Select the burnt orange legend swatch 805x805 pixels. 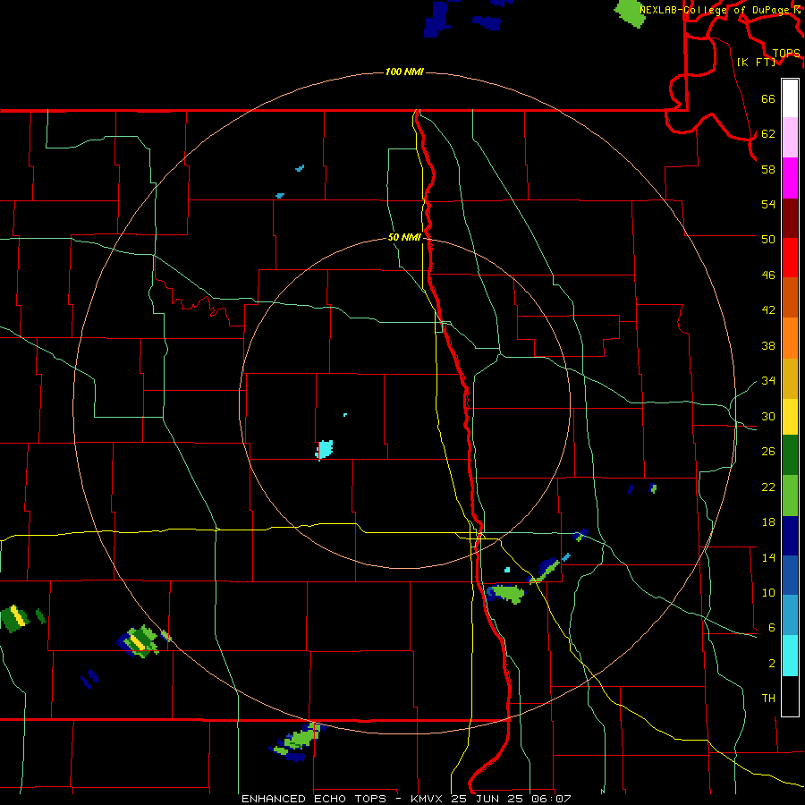pos(790,298)
